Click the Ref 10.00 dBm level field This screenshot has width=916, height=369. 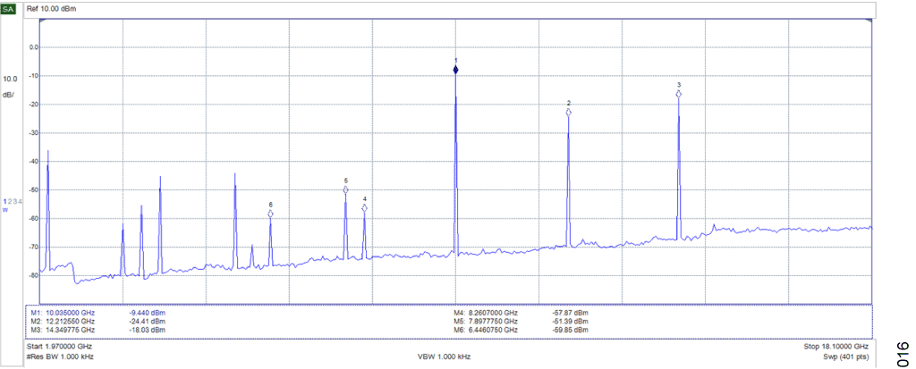click(x=62, y=9)
